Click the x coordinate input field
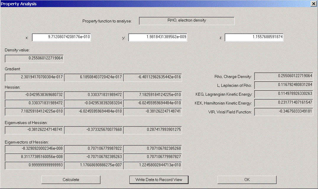This screenshot has height=189, width=318. click(x=61, y=38)
